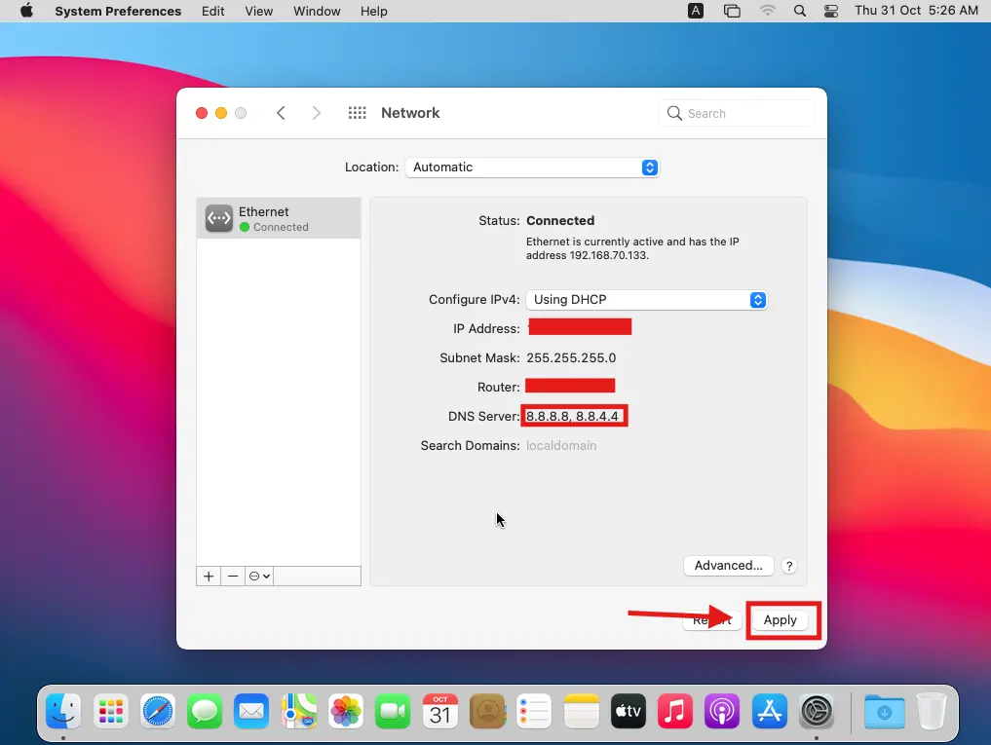Open Reminders from the Dock
The height and width of the screenshot is (745, 991).
tap(534, 712)
